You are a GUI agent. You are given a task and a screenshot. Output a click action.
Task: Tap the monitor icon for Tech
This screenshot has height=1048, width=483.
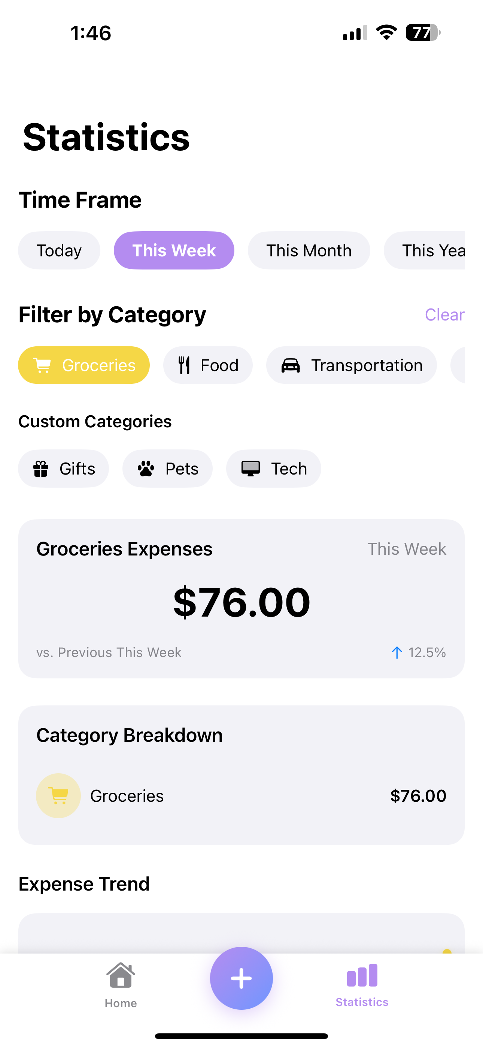(250, 468)
